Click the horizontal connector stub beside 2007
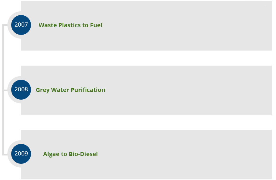276x180 pixels. [5, 25]
